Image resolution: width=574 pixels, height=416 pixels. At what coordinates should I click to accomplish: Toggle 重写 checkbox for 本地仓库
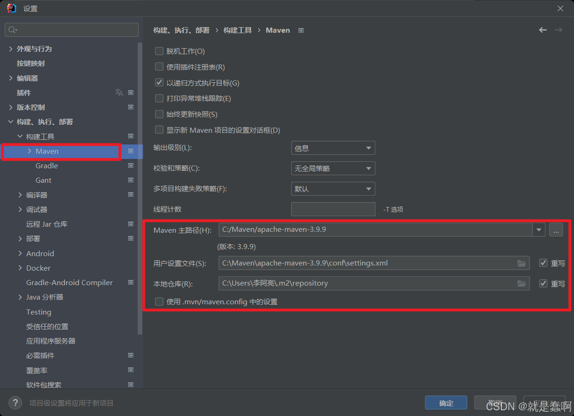pyautogui.click(x=543, y=283)
